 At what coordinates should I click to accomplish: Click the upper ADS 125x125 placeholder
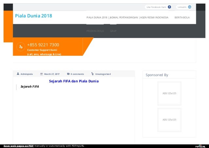(169, 94)
